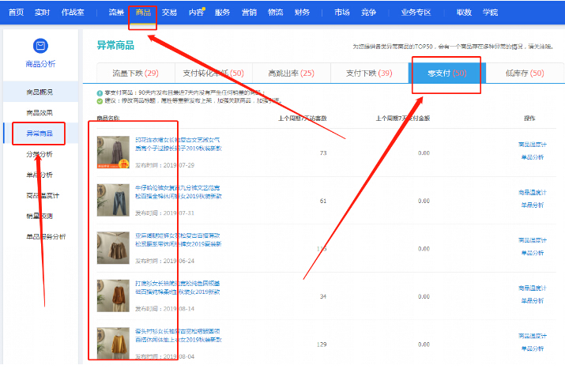This screenshot has width=565, height=369.
Task: Click the first product thumbnail image
Action: (113, 152)
